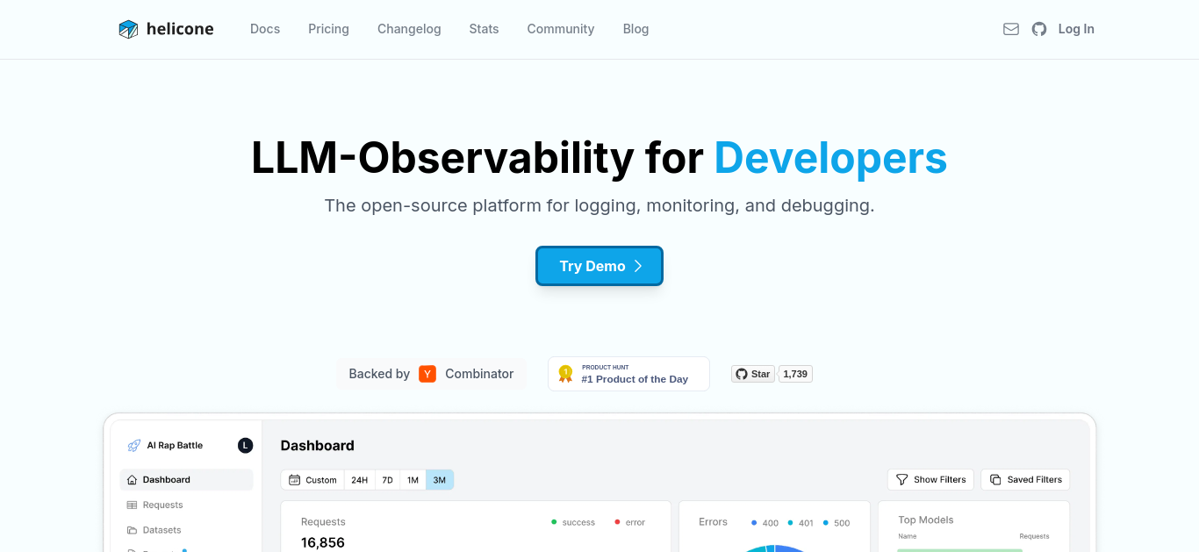This screenshot has height=552, width=1199.
Task: Open the Docs page
Action: click(x=265, y=29)
